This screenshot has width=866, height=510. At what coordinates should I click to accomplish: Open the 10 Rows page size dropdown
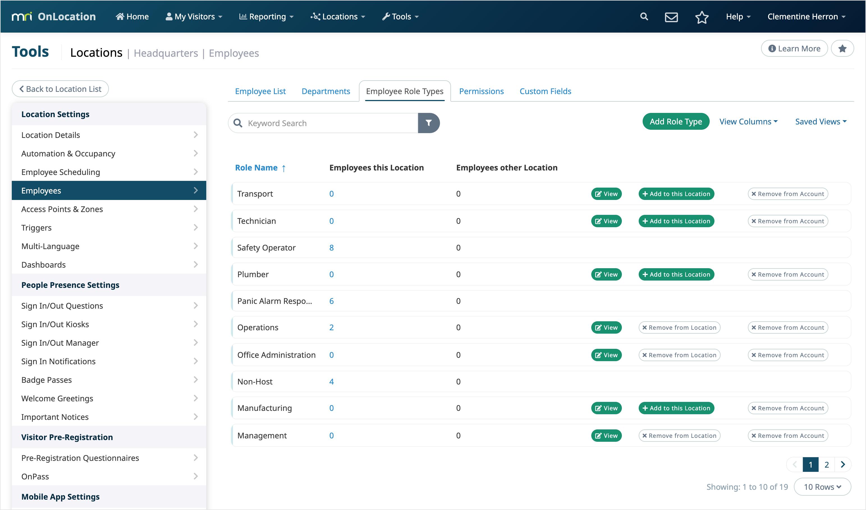pyautogui.click(x=822, y=487)
